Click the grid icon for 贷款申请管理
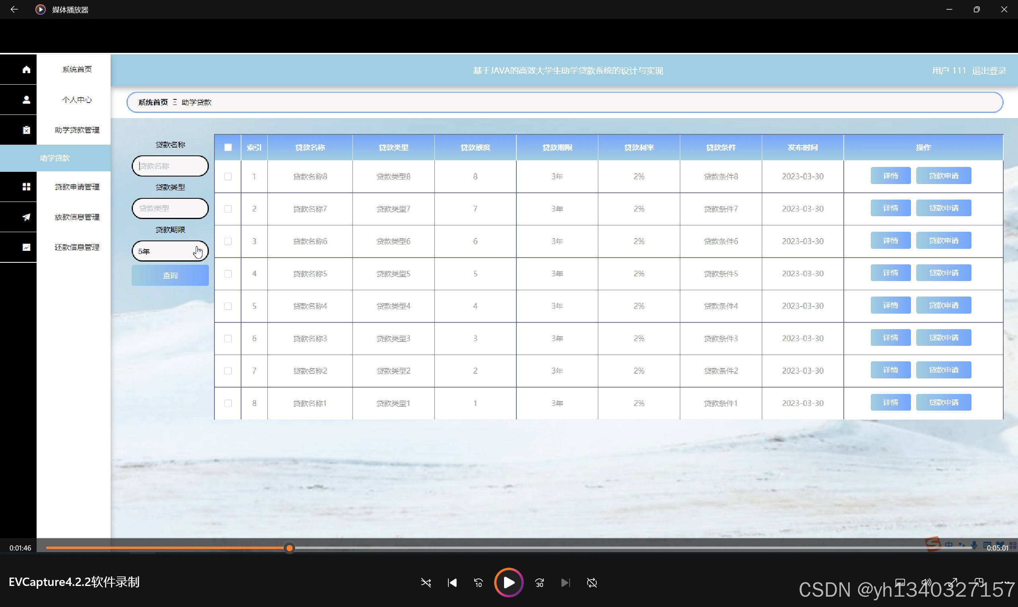Image resolution: width=1018 pixels, height=607 pixels. 26,187
